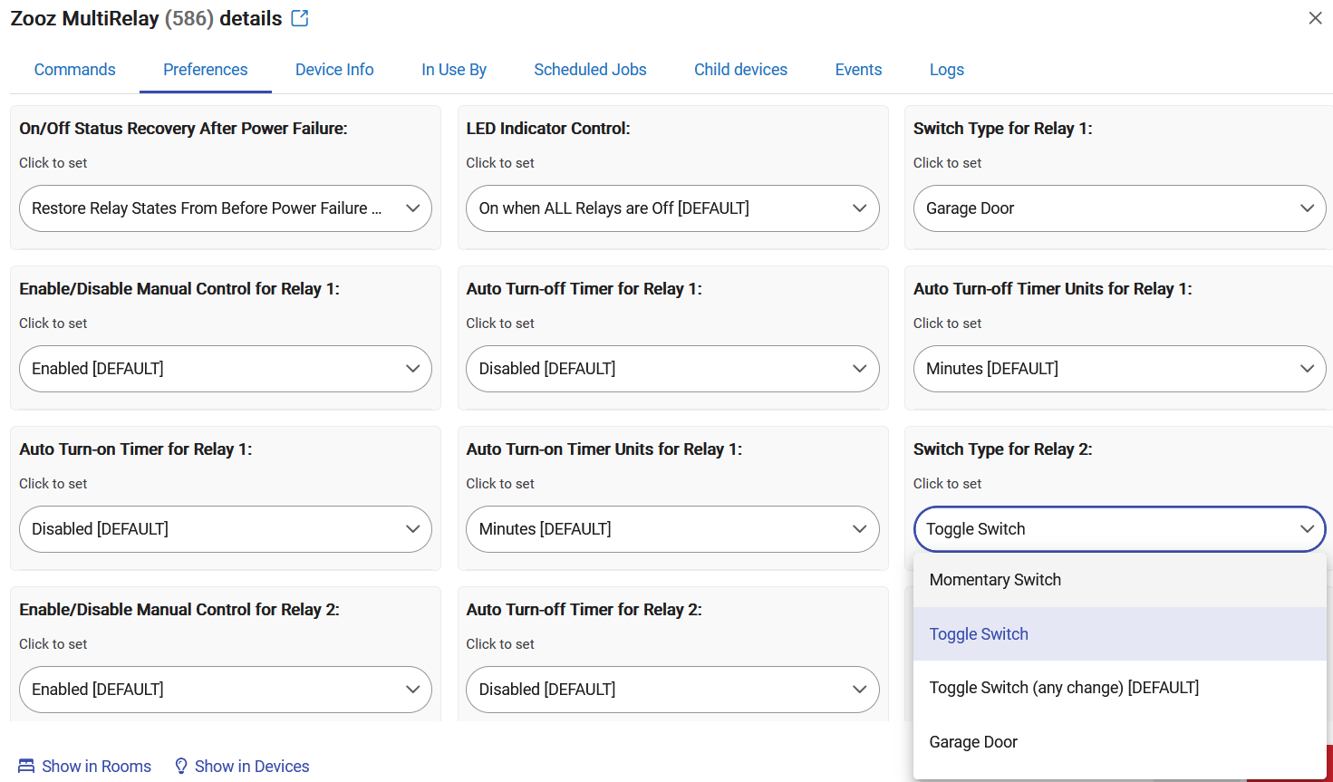Click Enable/Disable Manual Control for Relay 2 heading
1333x782 pixels.
[179, 610]
